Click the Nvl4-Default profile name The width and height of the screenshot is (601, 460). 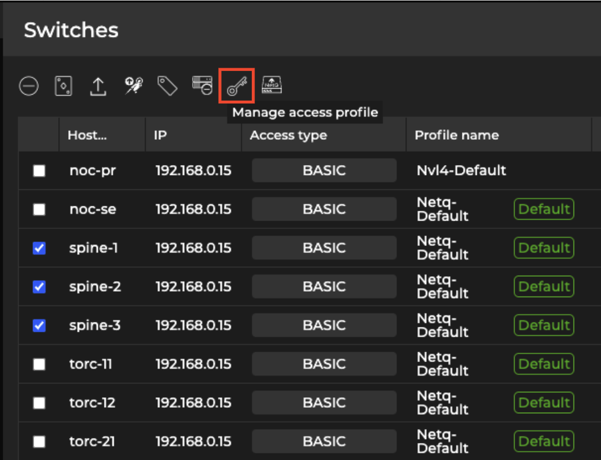coord(461,171)
